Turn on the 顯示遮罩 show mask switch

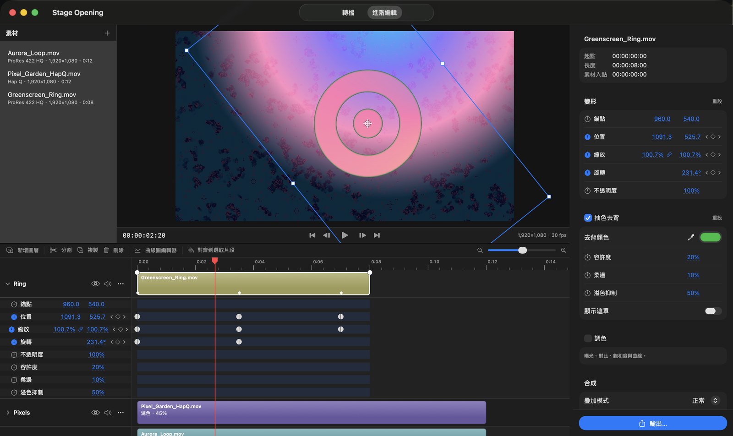tap(713, 311)
